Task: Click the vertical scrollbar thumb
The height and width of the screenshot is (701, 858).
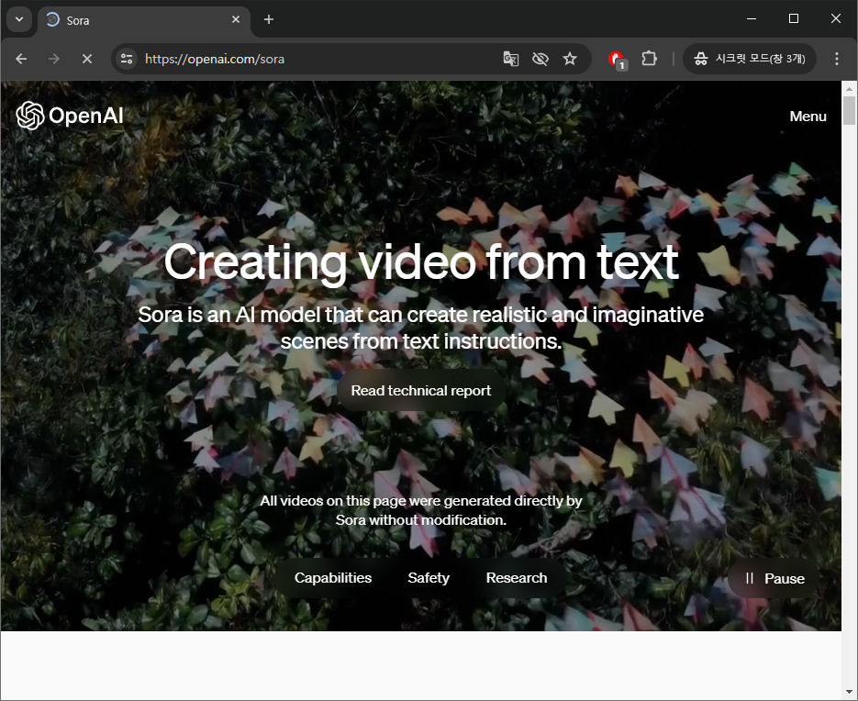Action: point(849,110)
